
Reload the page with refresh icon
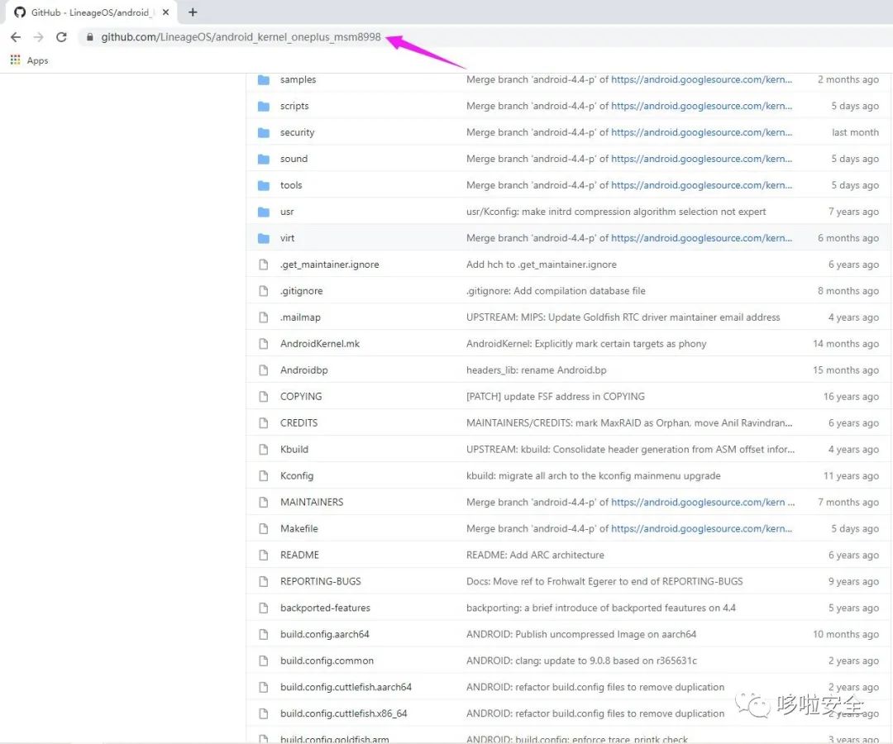point(61,37)
